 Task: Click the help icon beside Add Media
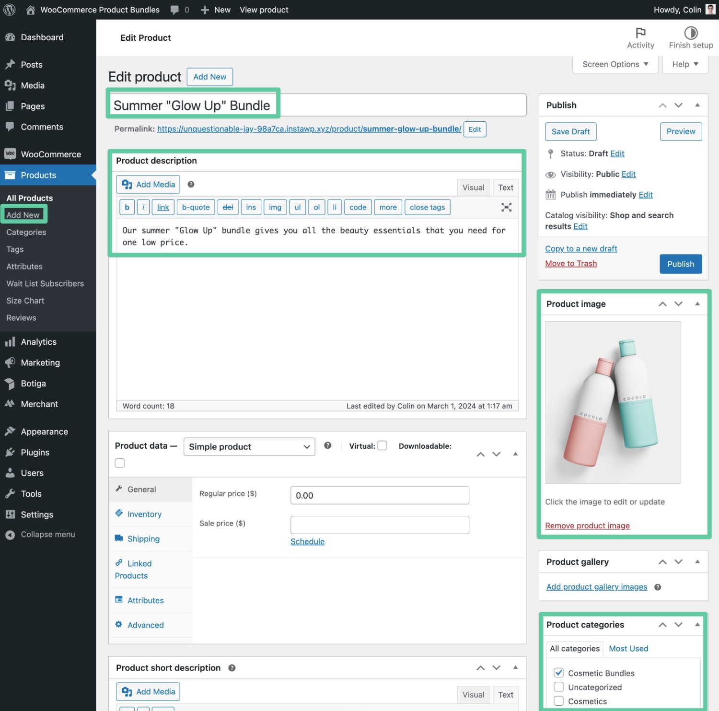click(x=191, y=184)
